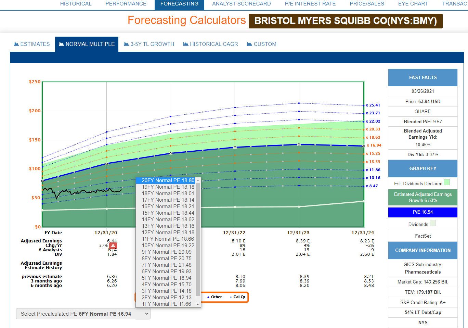Click the GRAPH KEY panel header

pyautogui.click(x=423, y=168)
